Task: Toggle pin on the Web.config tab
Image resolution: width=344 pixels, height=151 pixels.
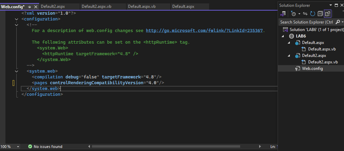Action: 29,6
